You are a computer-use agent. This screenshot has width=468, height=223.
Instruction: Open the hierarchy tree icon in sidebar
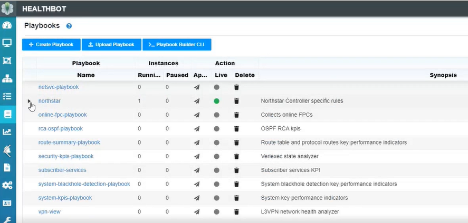pos(7,79)
